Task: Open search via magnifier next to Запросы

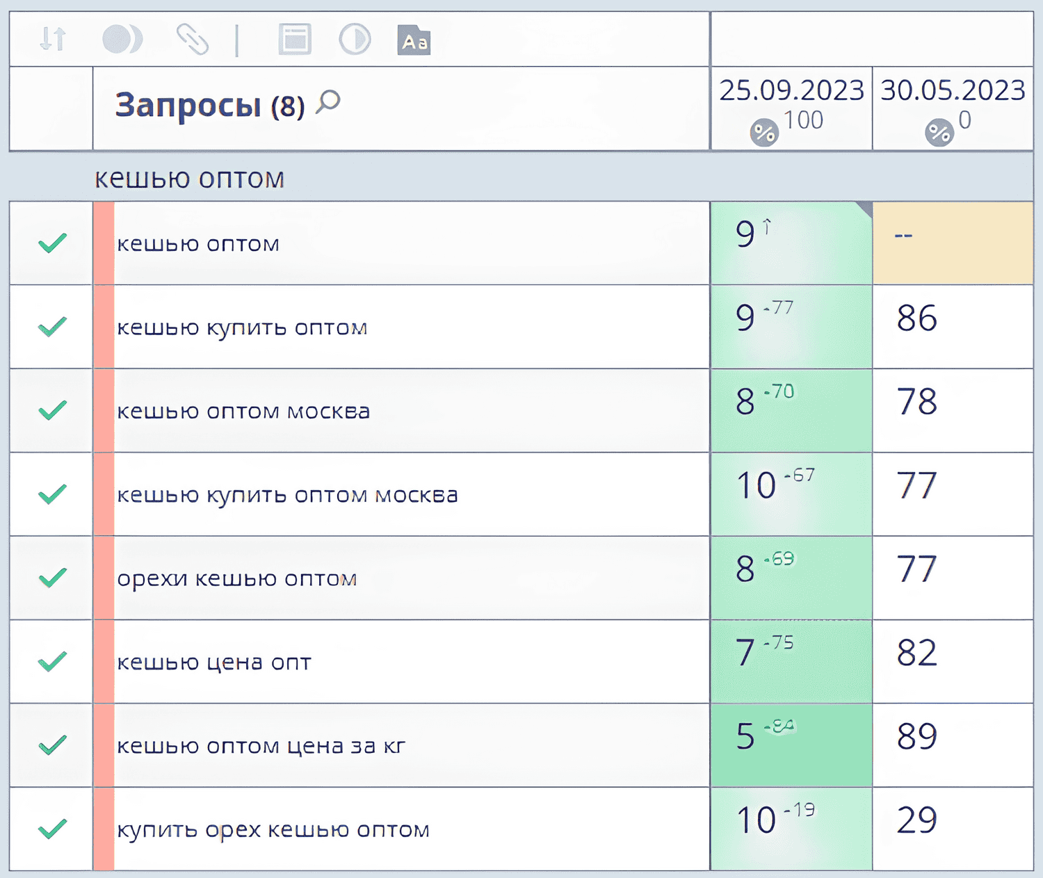Action: point(328,102)
